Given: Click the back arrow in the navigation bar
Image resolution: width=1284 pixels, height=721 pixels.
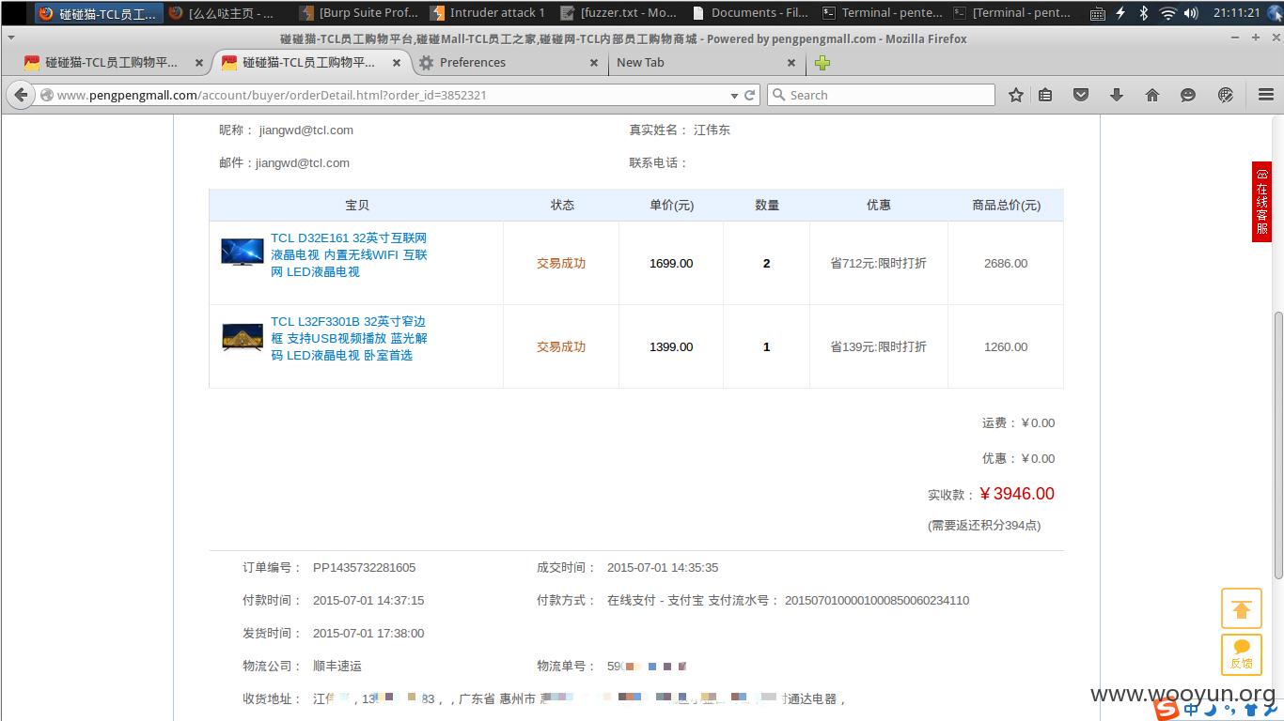Looking at the screenshot, I should pos(22,95).
